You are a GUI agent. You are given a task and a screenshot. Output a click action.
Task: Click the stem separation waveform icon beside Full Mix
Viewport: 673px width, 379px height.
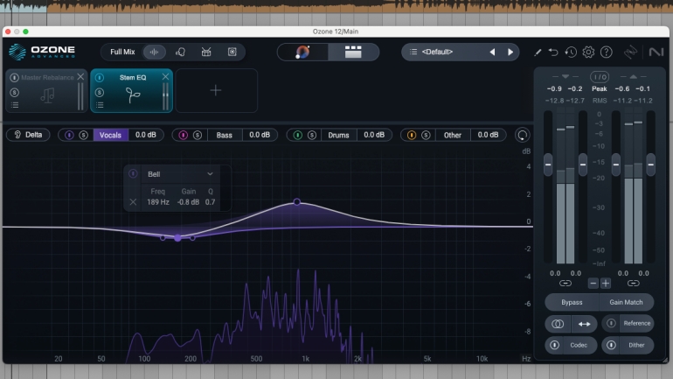[154, 52]
